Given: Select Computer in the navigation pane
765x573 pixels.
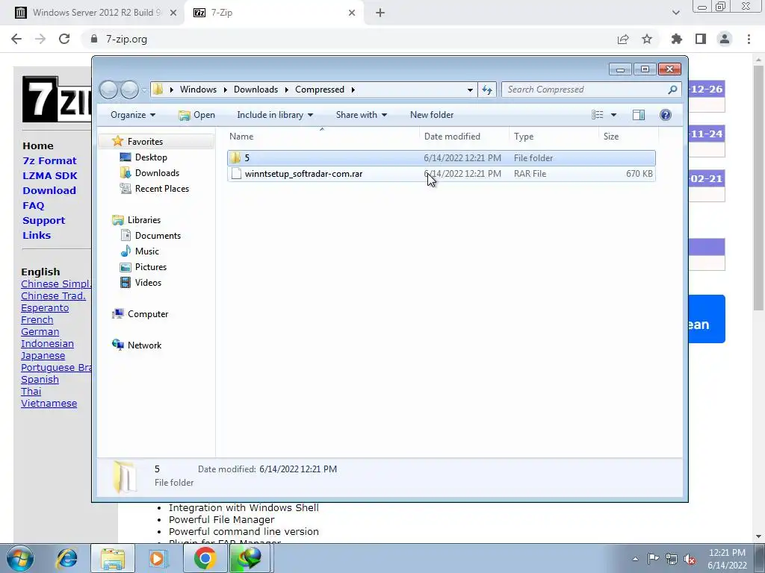Looking at the screenshot, I should (148, 314).
